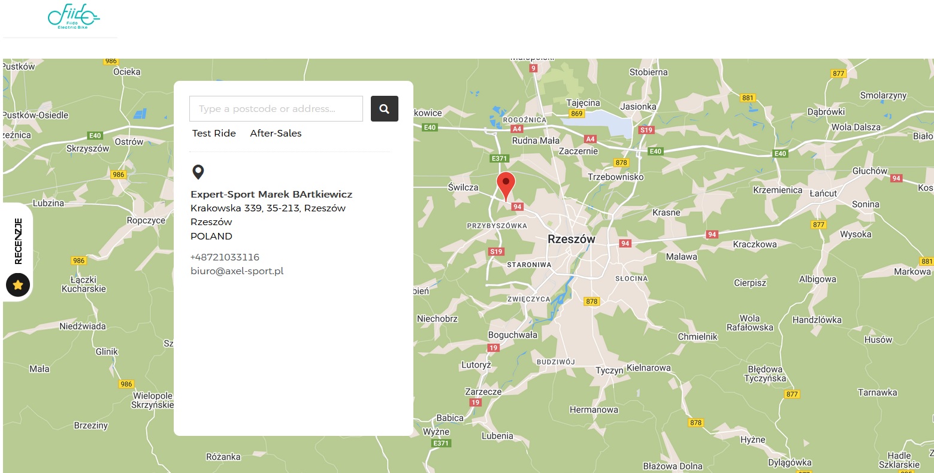This screenshot has width=934, height=473.
Task: Click the Rzeszów city label on the map
Action: (571, 239)
